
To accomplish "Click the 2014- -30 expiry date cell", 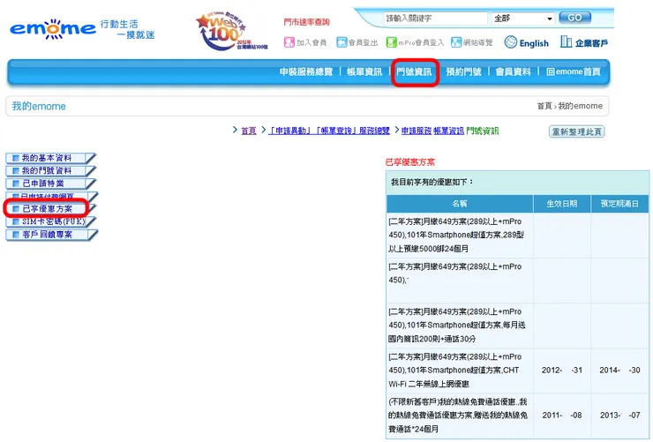I will [x=619, y=371].
